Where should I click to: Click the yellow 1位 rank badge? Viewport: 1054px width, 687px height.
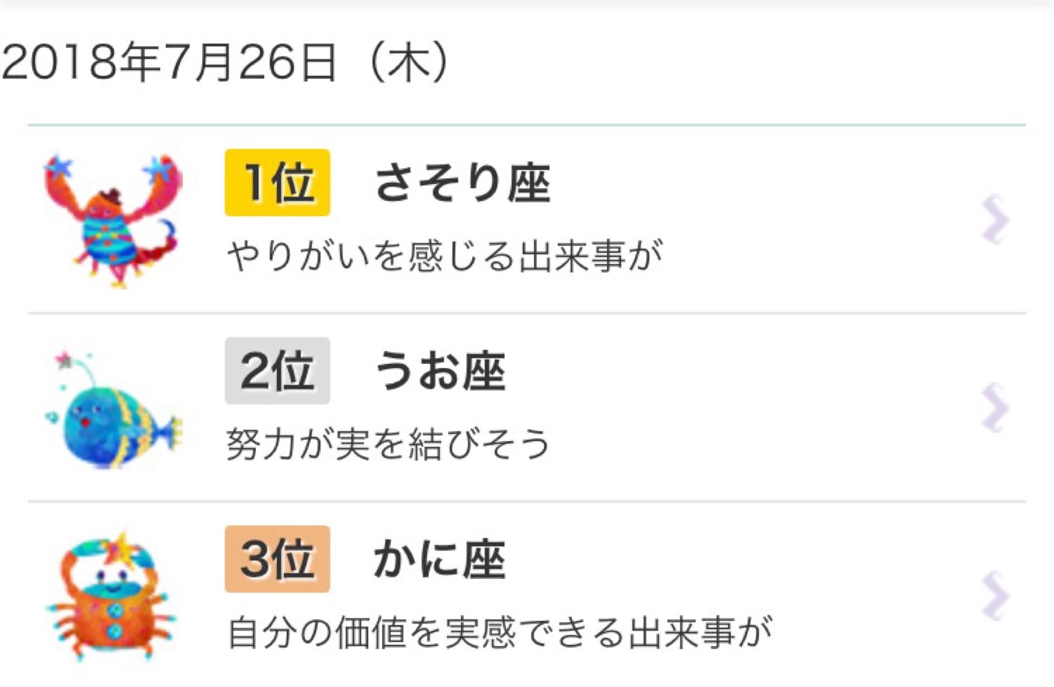(277, 183)
